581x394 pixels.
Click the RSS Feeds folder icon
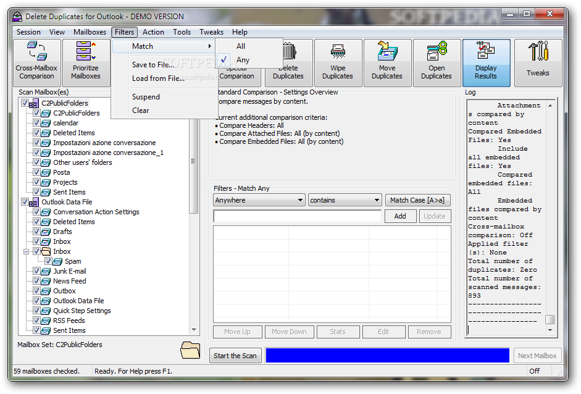[46, 321]
